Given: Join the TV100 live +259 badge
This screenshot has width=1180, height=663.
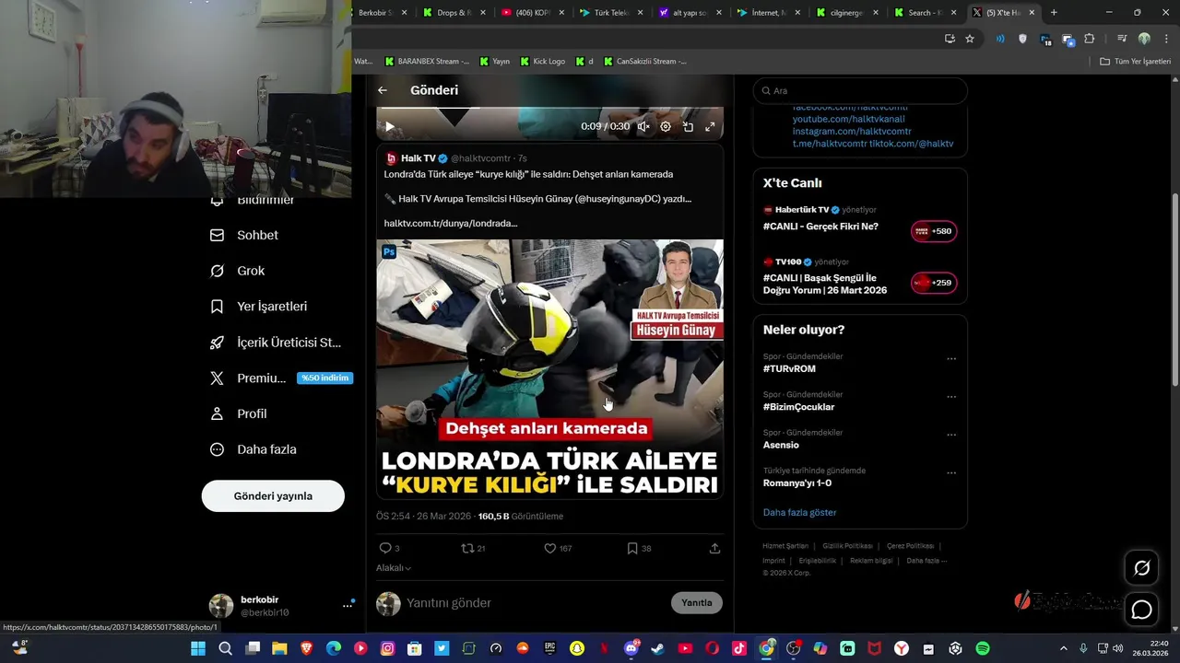Looking at the screenshot, I should 934,283.
